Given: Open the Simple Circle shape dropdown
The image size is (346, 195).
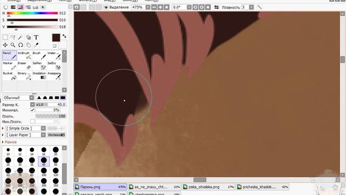Looking at the screenshot, I should (x=43, y=128).
